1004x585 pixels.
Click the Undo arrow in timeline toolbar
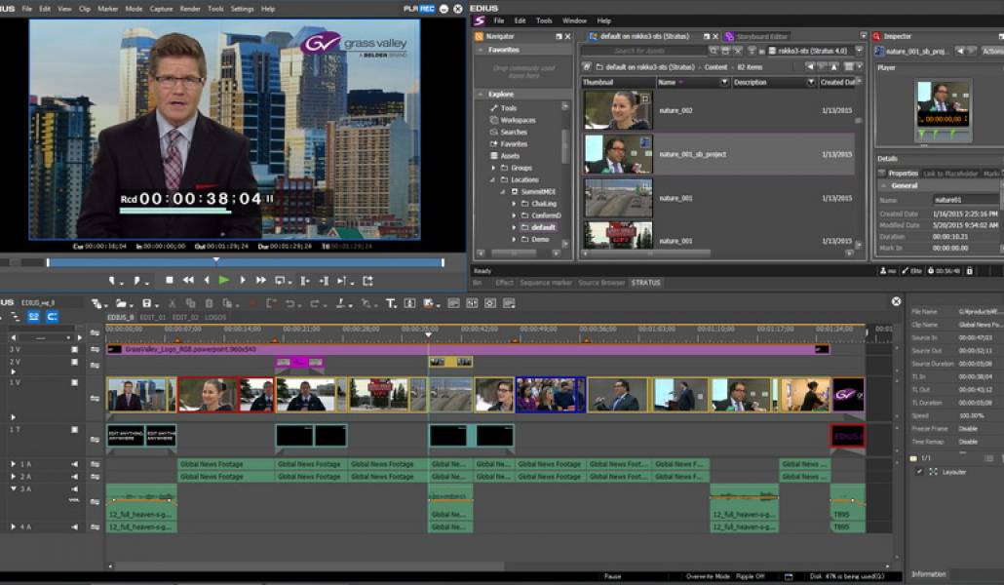[x=290, y=303]
